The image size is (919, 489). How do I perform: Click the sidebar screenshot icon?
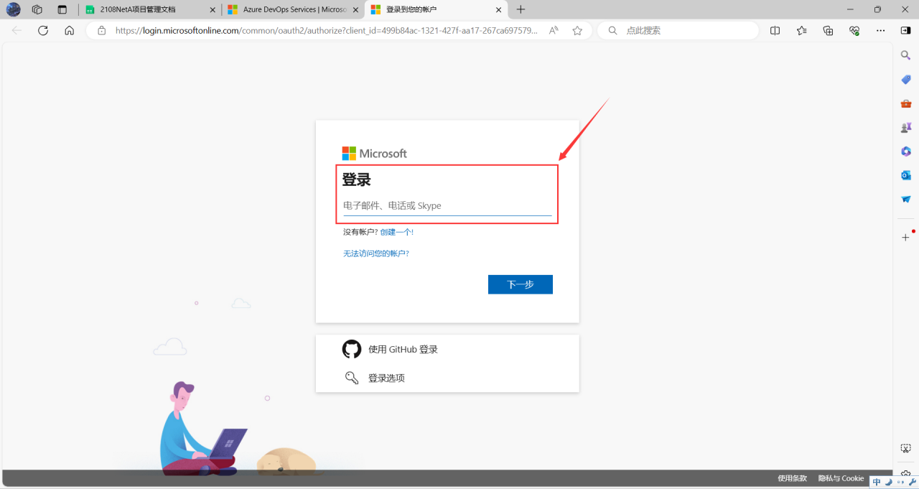click(x=905, y=448)
